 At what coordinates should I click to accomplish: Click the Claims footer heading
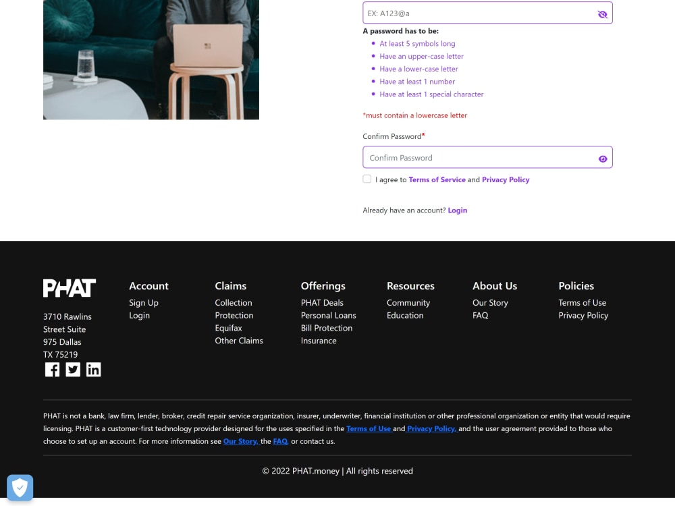click(x=231, y=286)
